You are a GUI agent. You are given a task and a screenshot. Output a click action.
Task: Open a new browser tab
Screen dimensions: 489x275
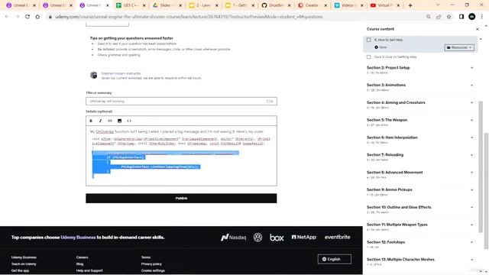pos(410,5)
